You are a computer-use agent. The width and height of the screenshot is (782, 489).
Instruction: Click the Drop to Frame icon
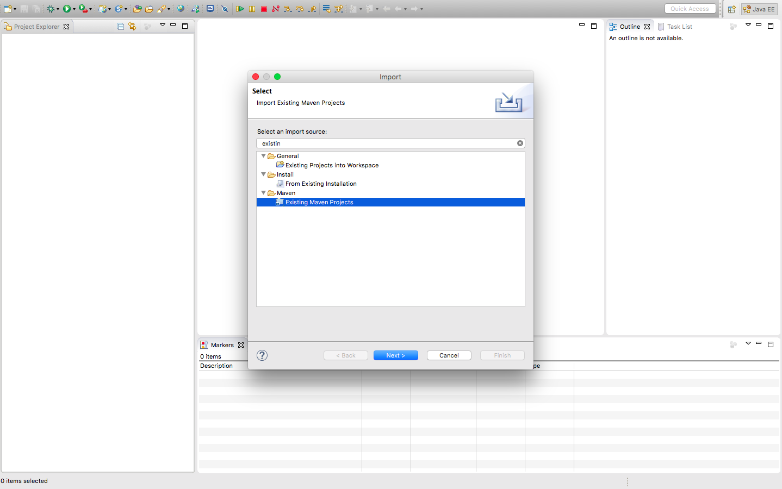tap(326, 9)
